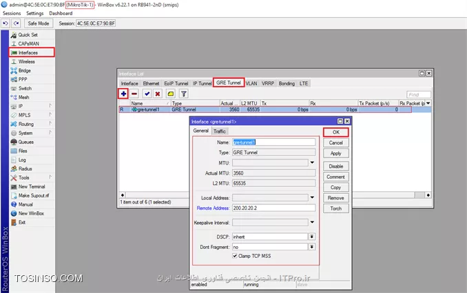The image size is (467, 293).
Task: Open the Log viewer
Action: click(x=22, y=160)
